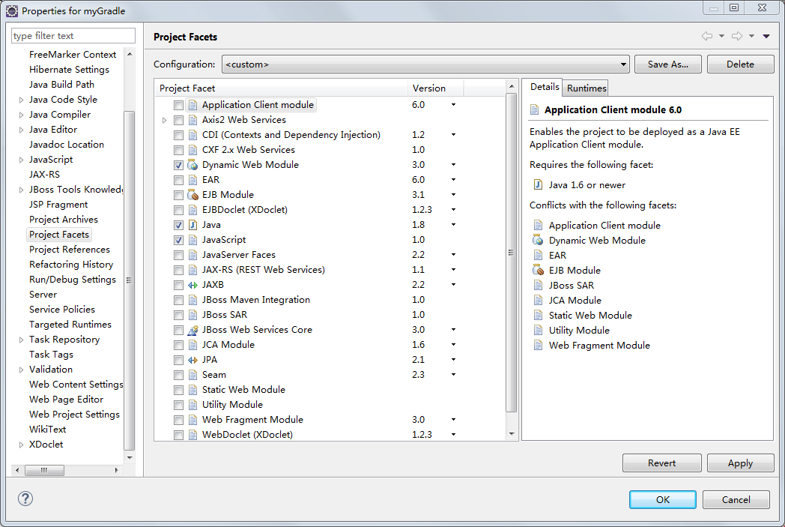Click the JCA Module page icon in facet list

(193, 345)
